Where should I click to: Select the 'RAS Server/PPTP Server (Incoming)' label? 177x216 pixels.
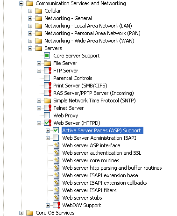pyautogui.click(x=93, y=93)
